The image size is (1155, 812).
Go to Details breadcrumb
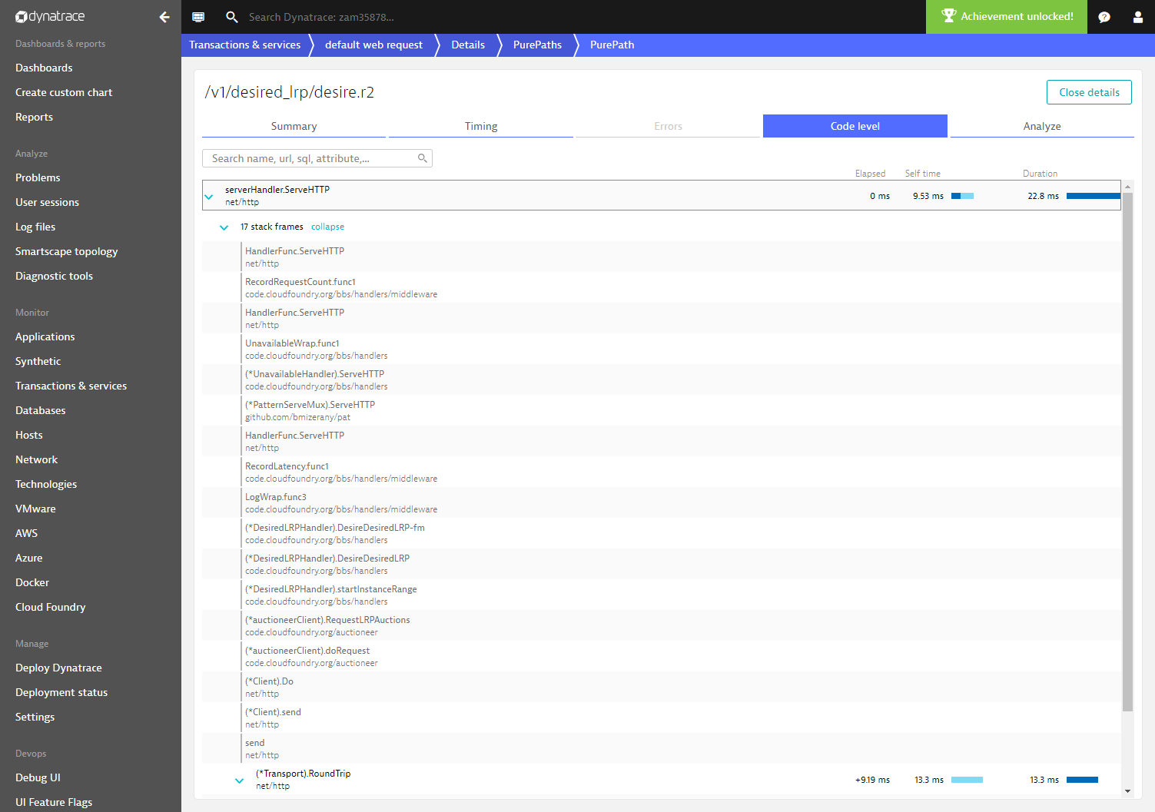click(x=468, y=45)
